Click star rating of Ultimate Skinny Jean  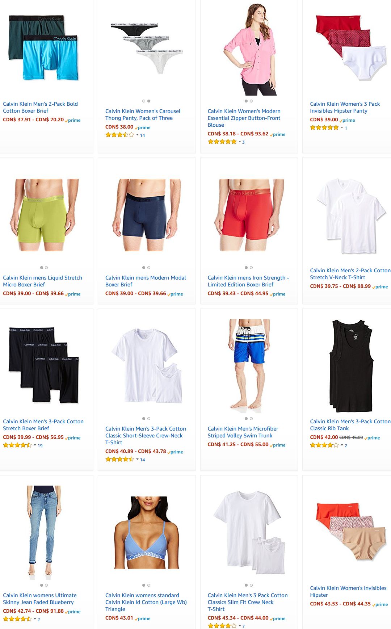point(17,619)
